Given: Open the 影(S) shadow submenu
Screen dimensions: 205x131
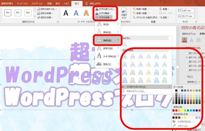Looking at the screenshot, I should (108, 24).
